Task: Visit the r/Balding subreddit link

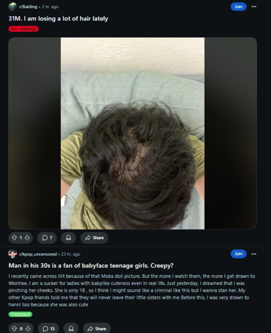Action: click(28, 7)
